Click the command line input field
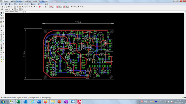The height and width of the screenshot is (104, 186). [x=103, y=12]
